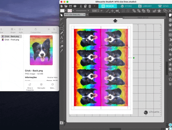Switch to the DESIGN tab
This screenshot has width=172, height=130.
[107, 6]
